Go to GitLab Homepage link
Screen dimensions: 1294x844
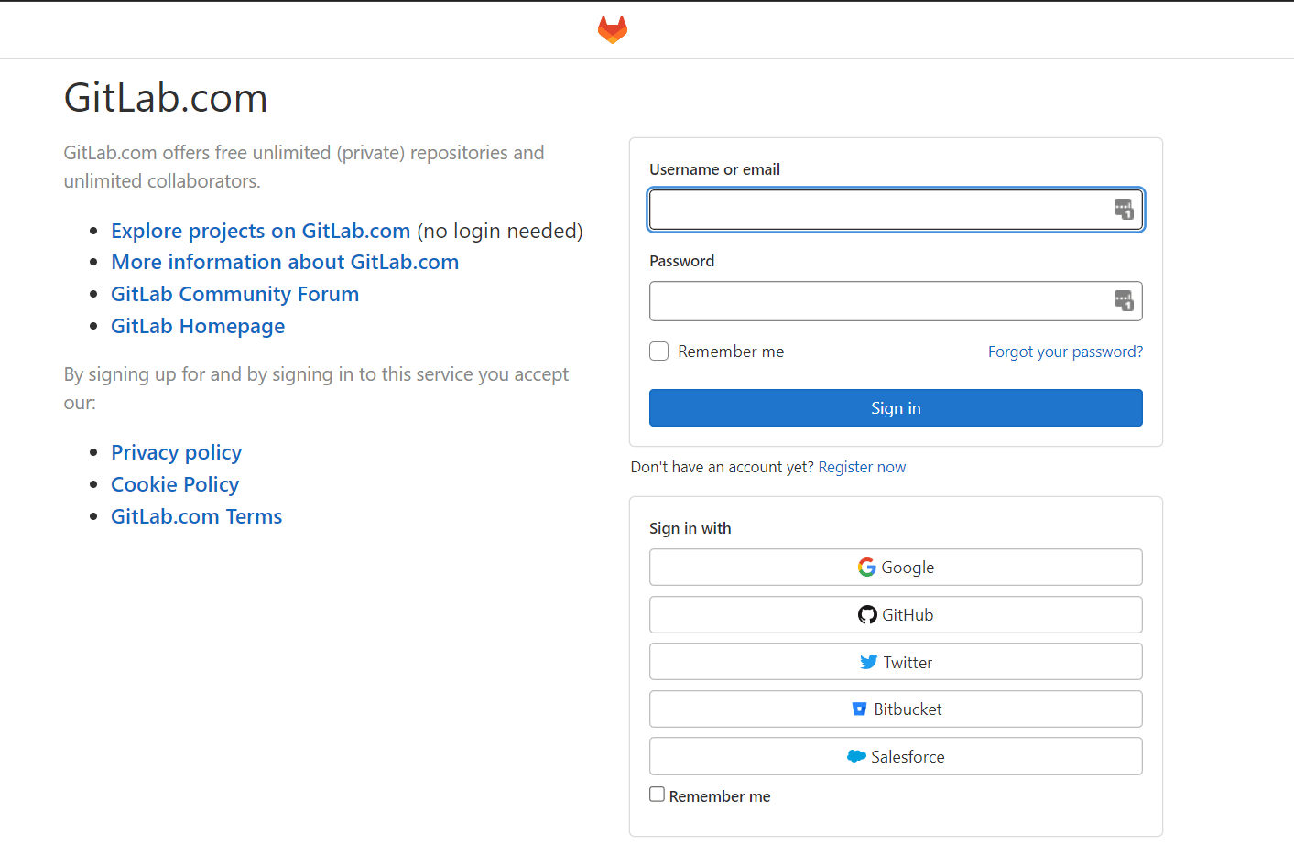(x=198, y=326)
